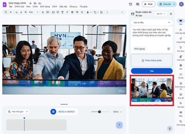Viewport: 185px width, 134px height.
Task: Open the Tạo từ đầu dropdown
Action: coord(152,22)
